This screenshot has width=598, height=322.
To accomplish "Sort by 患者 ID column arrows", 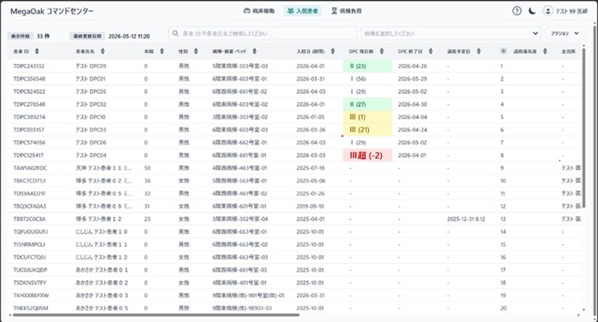I will coord(37,51).
